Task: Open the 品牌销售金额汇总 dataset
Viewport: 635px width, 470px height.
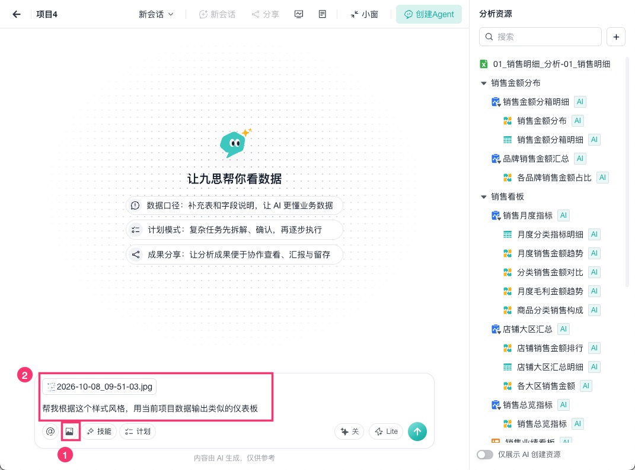Action: point(535,159)
